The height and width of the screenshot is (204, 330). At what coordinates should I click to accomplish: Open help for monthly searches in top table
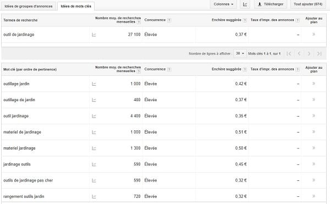139,22
